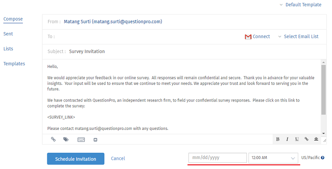The height and width of the screenshot is (169, 332).
Task: Click the keyboard icon below the message
Action: (81, 139)
